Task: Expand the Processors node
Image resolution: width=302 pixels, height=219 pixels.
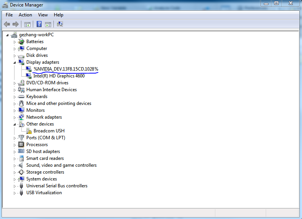Action: [x=15, y=145]
